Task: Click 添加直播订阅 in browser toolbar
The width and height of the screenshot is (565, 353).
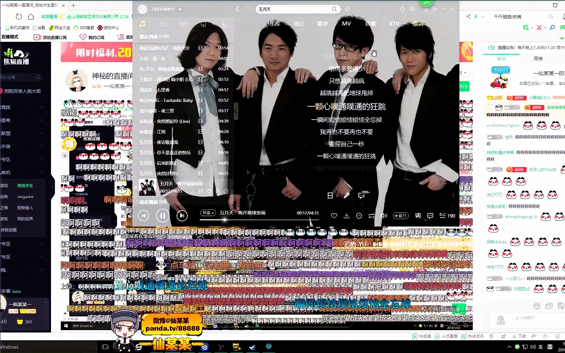Action: 50,37
